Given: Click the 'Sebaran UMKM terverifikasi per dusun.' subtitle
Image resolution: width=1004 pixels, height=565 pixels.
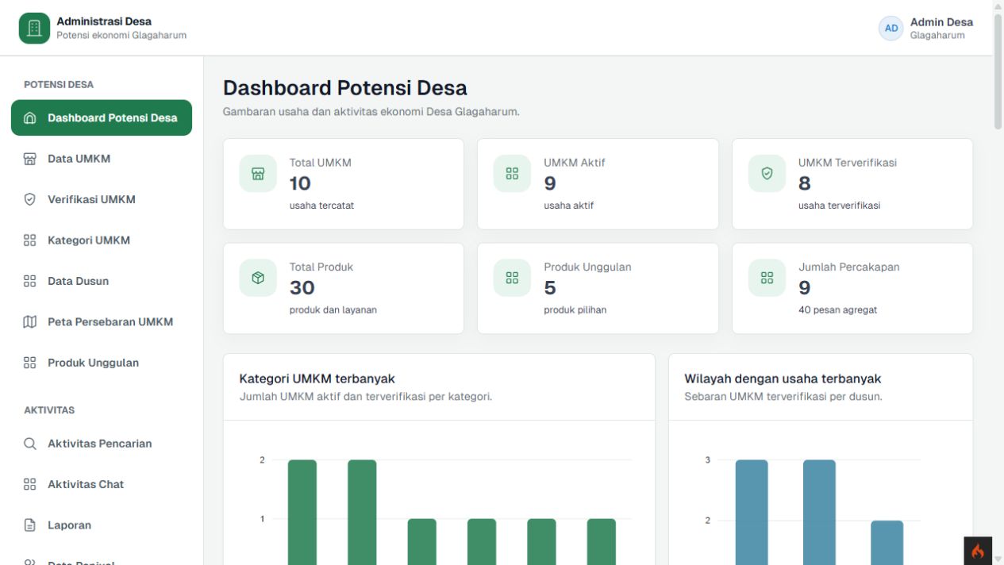Looking at the screenshot, I should (783, 397).
